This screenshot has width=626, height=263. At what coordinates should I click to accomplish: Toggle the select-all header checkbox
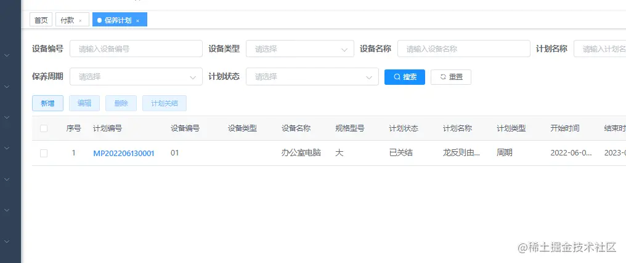pos(44,128)
